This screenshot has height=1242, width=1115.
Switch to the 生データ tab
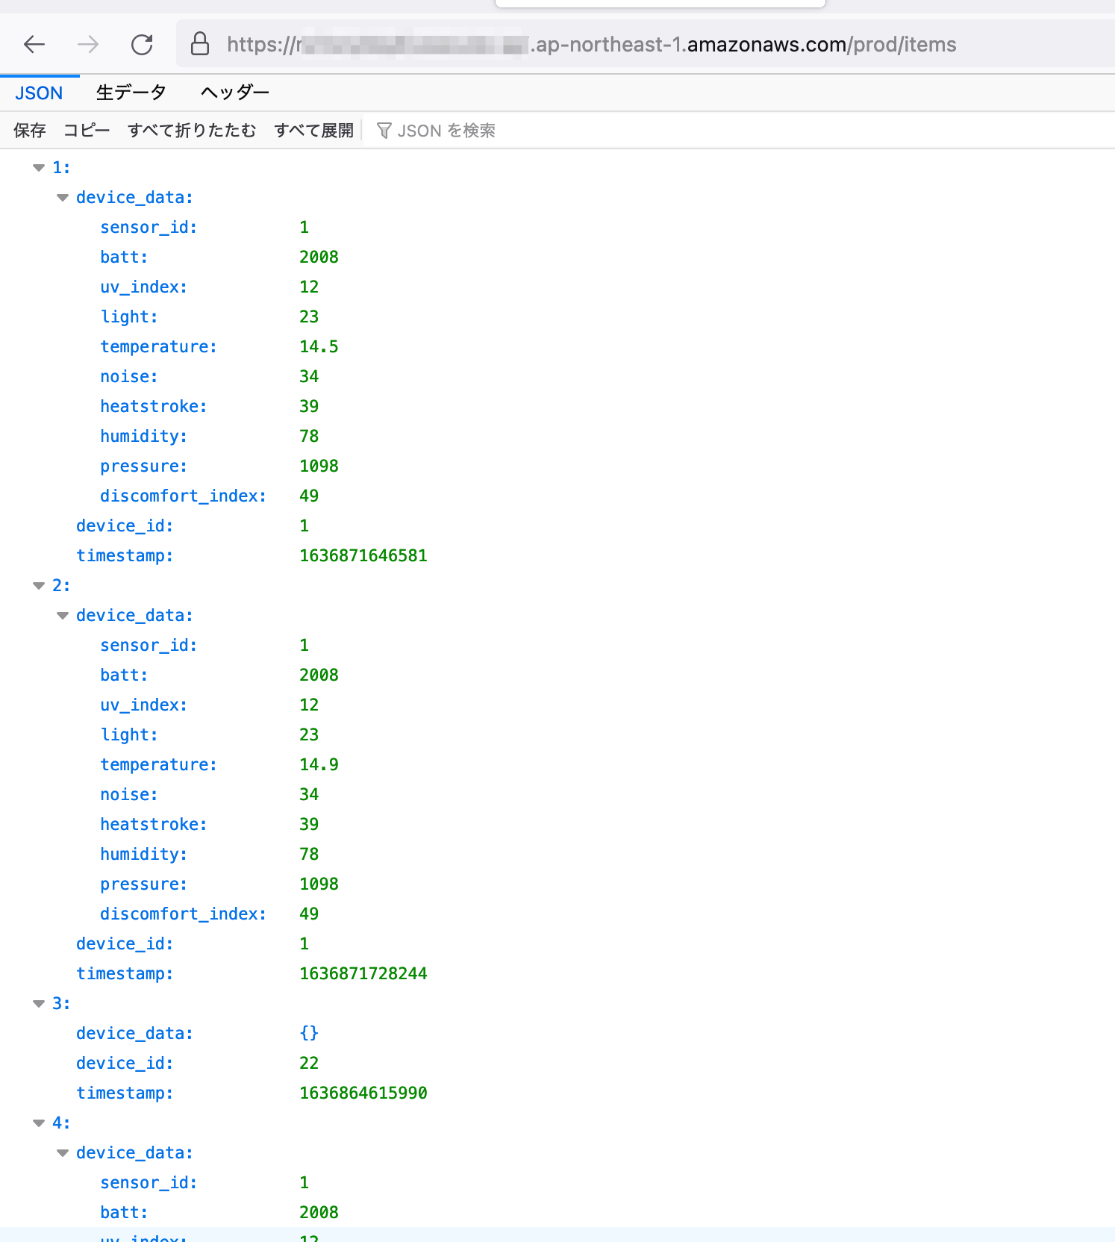131,93
